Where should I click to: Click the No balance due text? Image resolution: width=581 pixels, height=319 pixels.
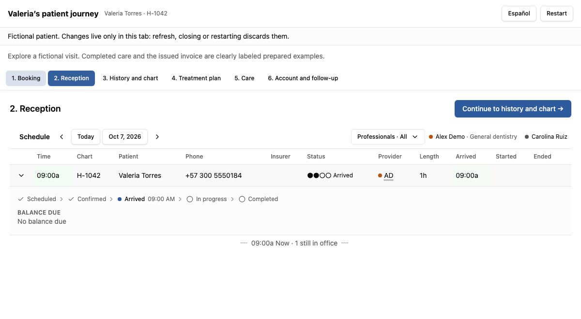42,221
